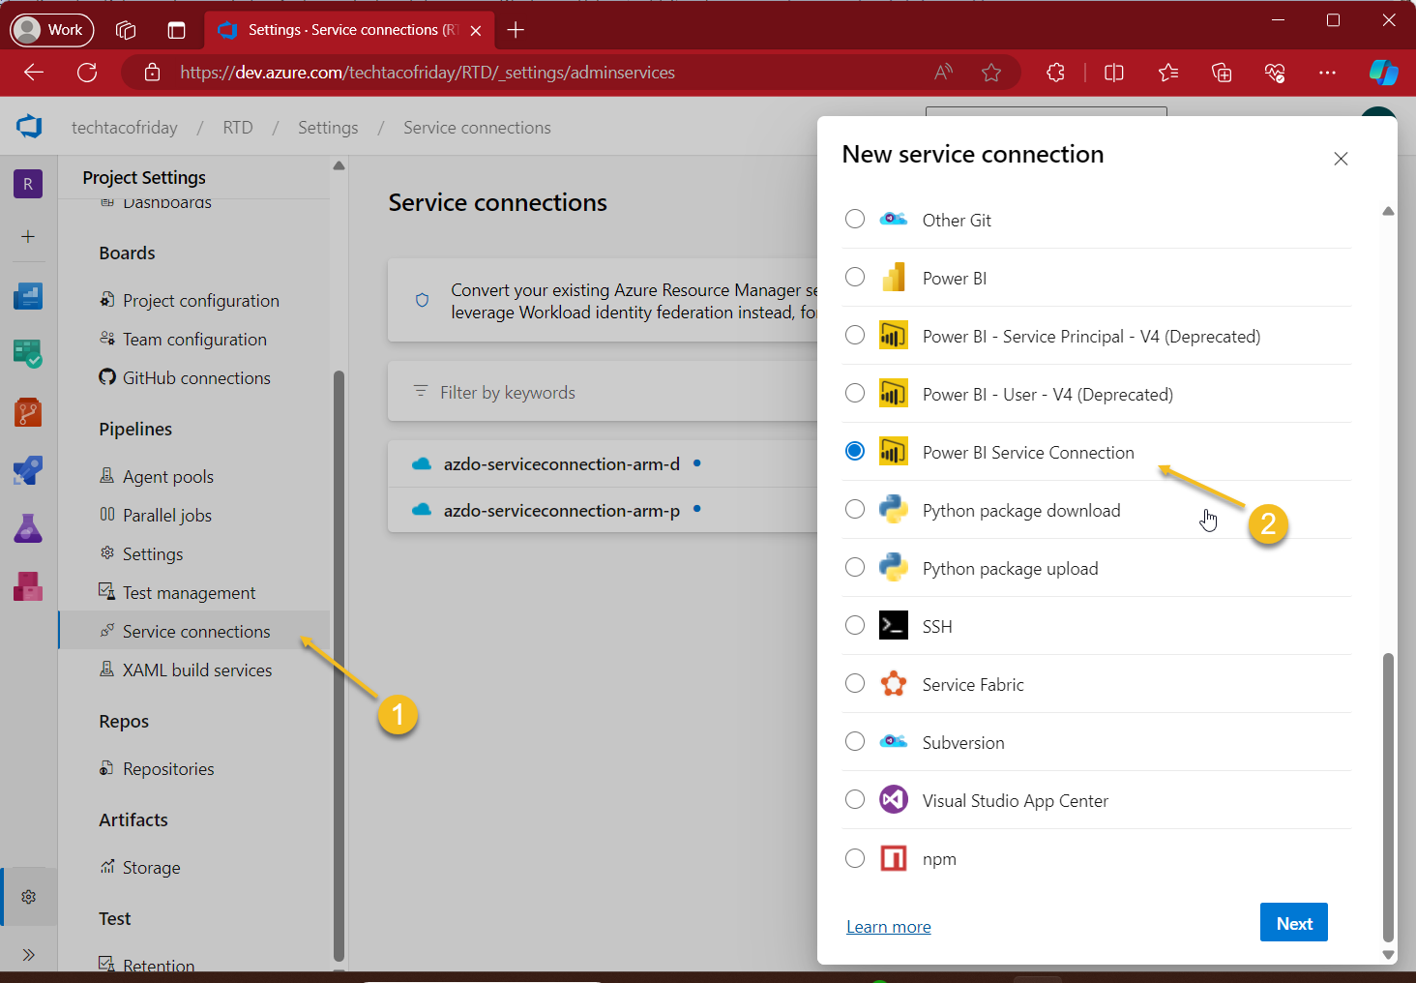Open the Overview icon in the left rail
Screen dimensions: 1416x983
click(28, 296)
